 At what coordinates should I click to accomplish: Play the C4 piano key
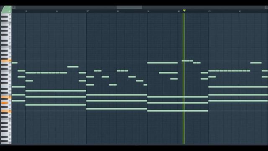pos(6,119)
